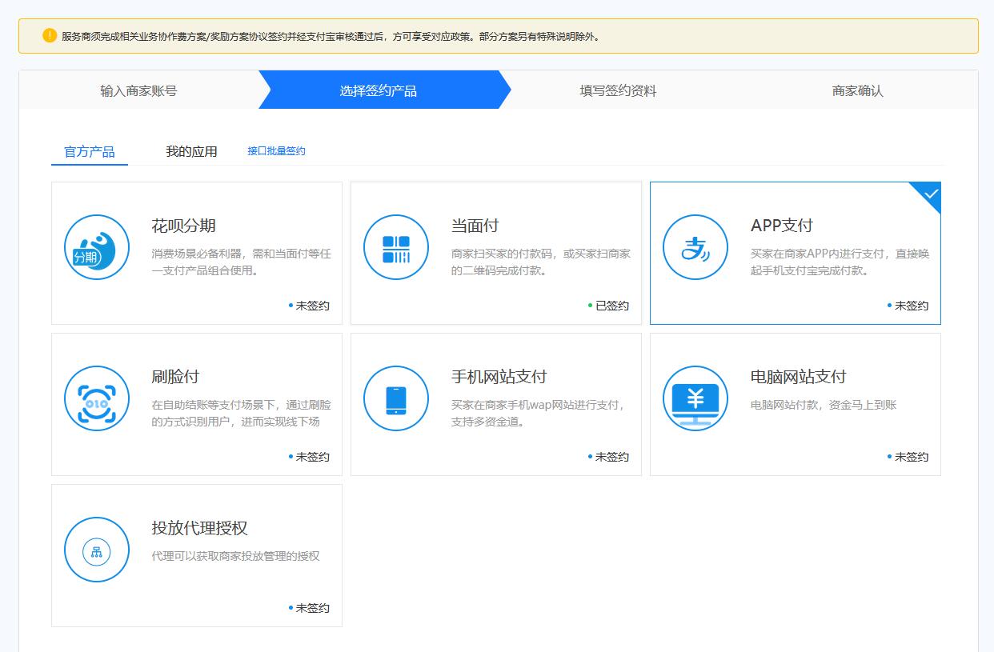This screenshot has width=994, height=652.
Task: Click 未签约 status on 投放代理授权 card
Action: tap(309, 608)
